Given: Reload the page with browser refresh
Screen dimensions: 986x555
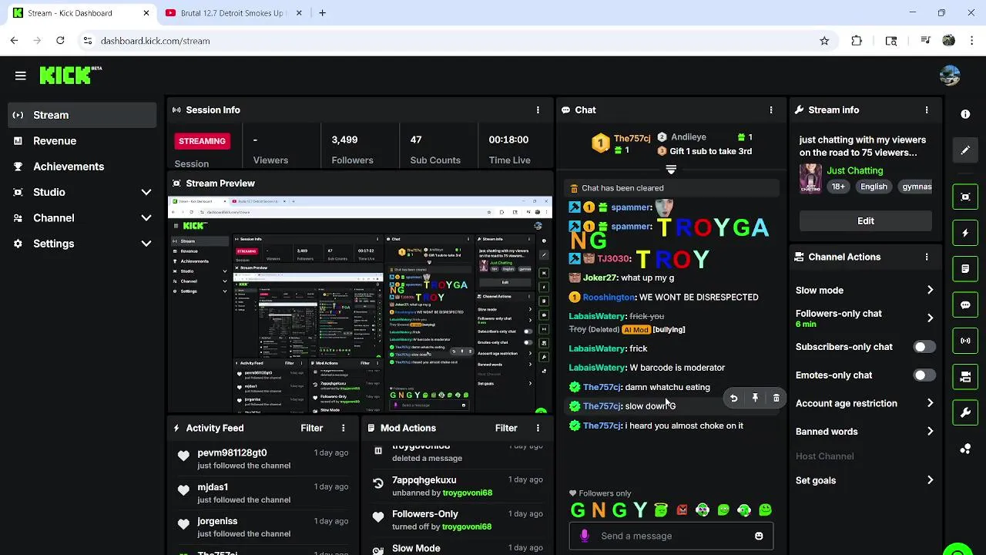Looking at the screenshot, I should point(60,41).
